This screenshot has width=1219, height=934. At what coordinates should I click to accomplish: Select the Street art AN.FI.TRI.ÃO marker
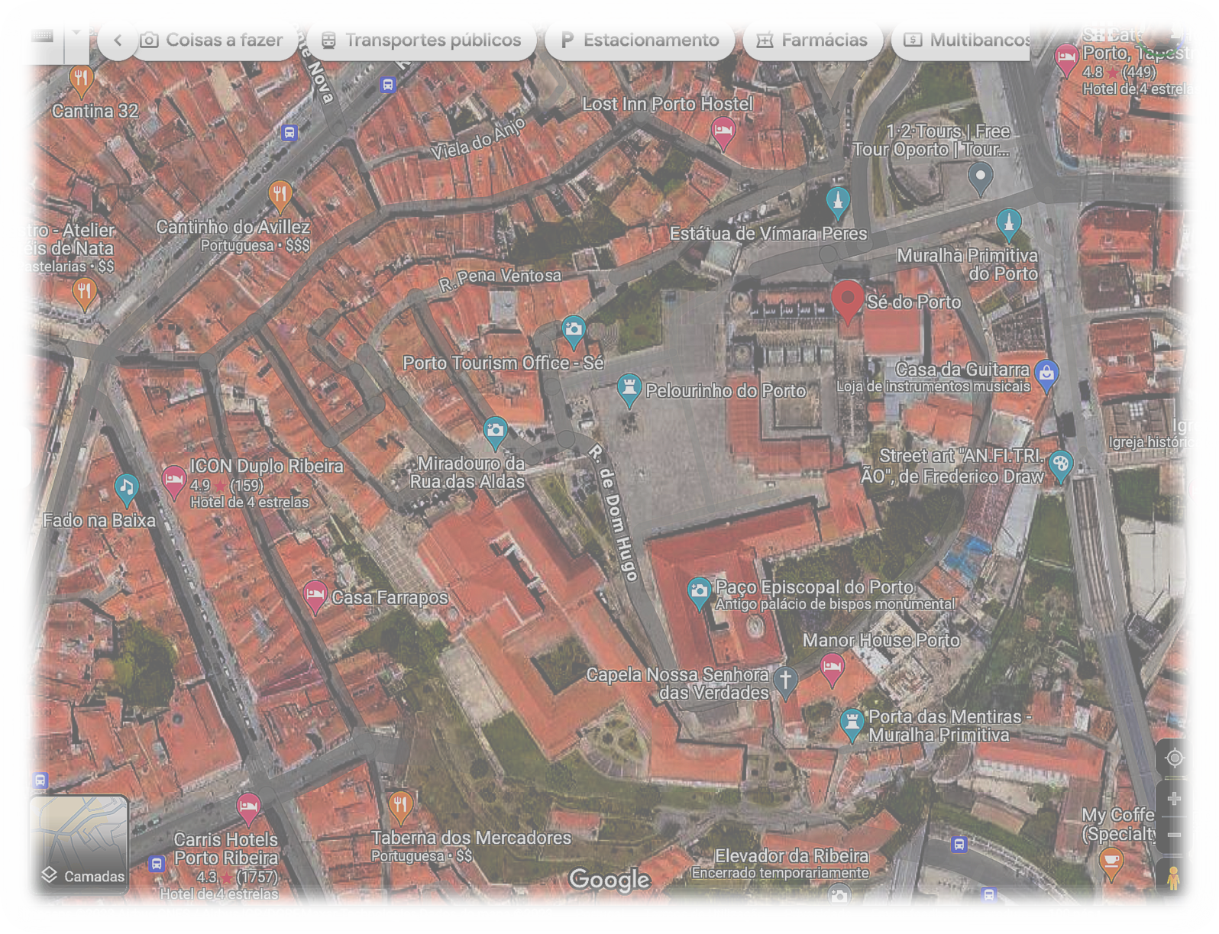(x=1059, y=464)
